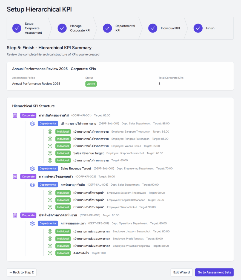Click the building icon beside การเติบโตของรายได้
This screenshot has width=241, height=280.
coord(15,115)
